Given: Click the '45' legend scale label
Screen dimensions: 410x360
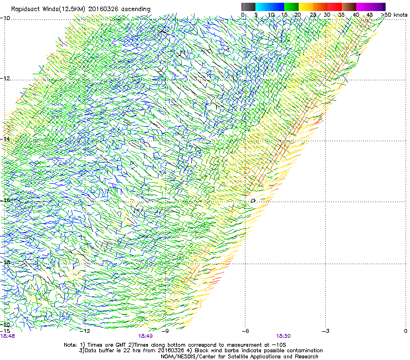Looking at the screenshot, I should point(370,15).
